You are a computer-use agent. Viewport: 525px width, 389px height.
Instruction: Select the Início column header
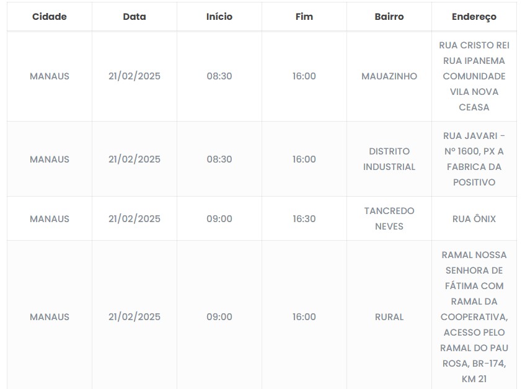point(219,17)
